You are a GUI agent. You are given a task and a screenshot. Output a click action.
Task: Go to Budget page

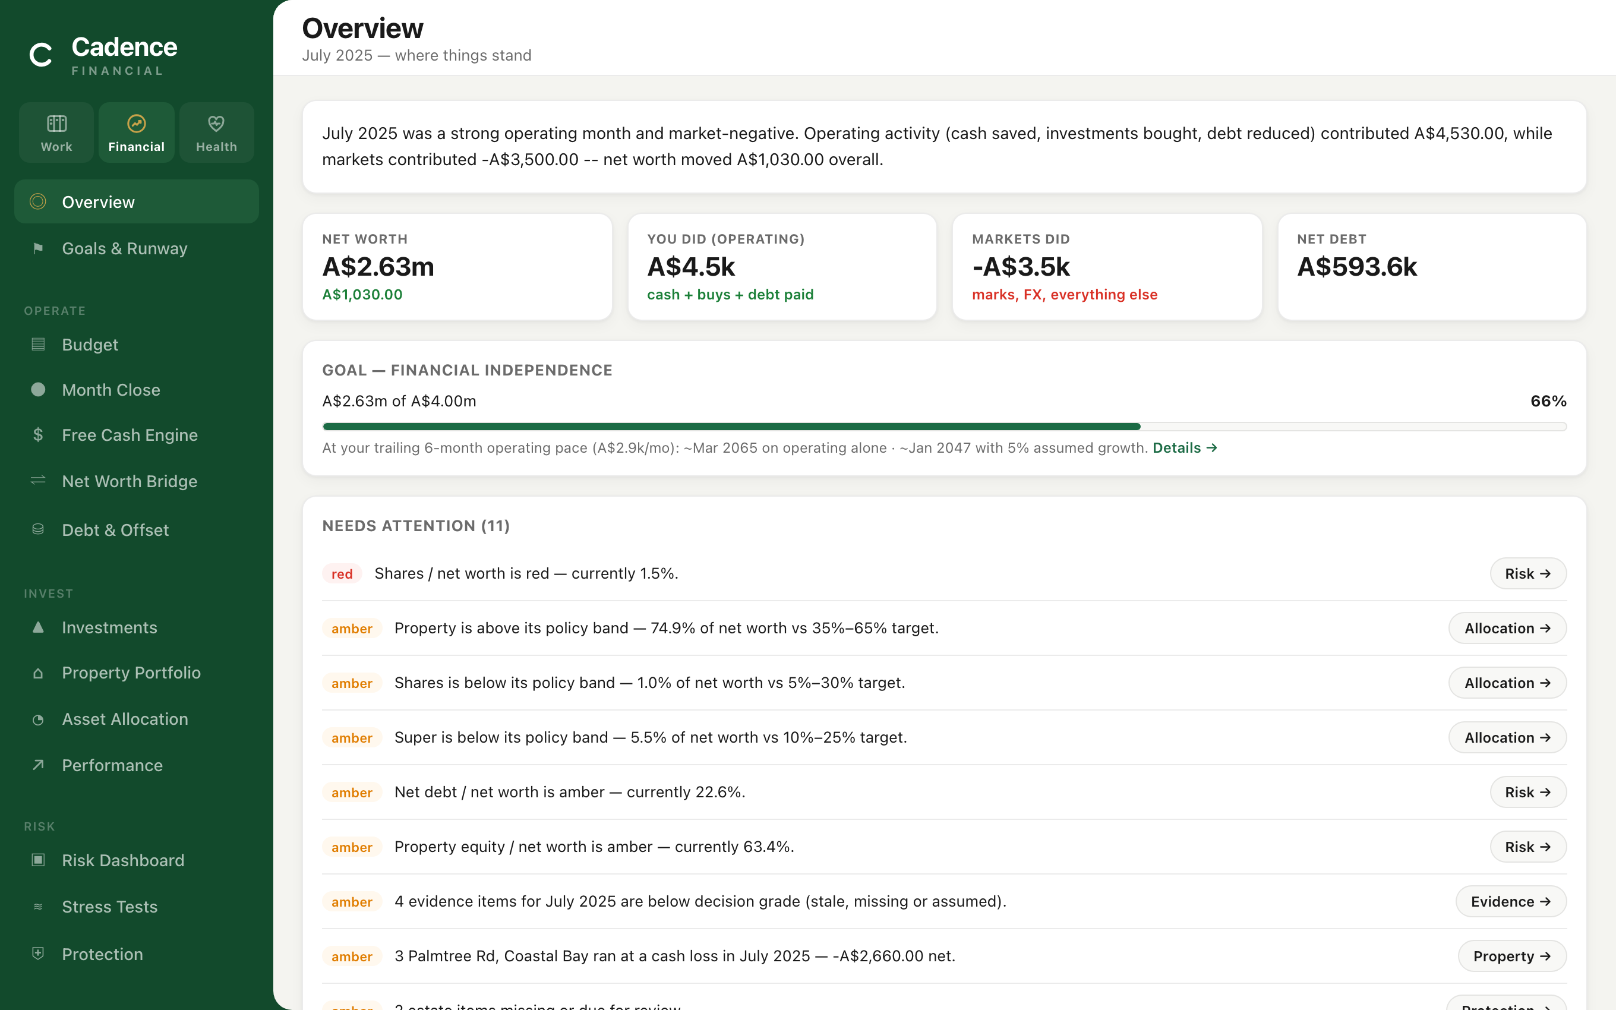pos(136,345)
